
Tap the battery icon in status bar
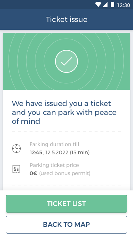coord(112,4)
